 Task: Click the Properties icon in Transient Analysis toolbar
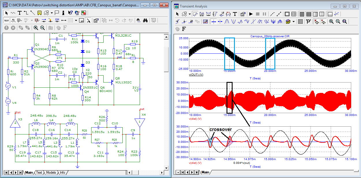coord(243,14)
